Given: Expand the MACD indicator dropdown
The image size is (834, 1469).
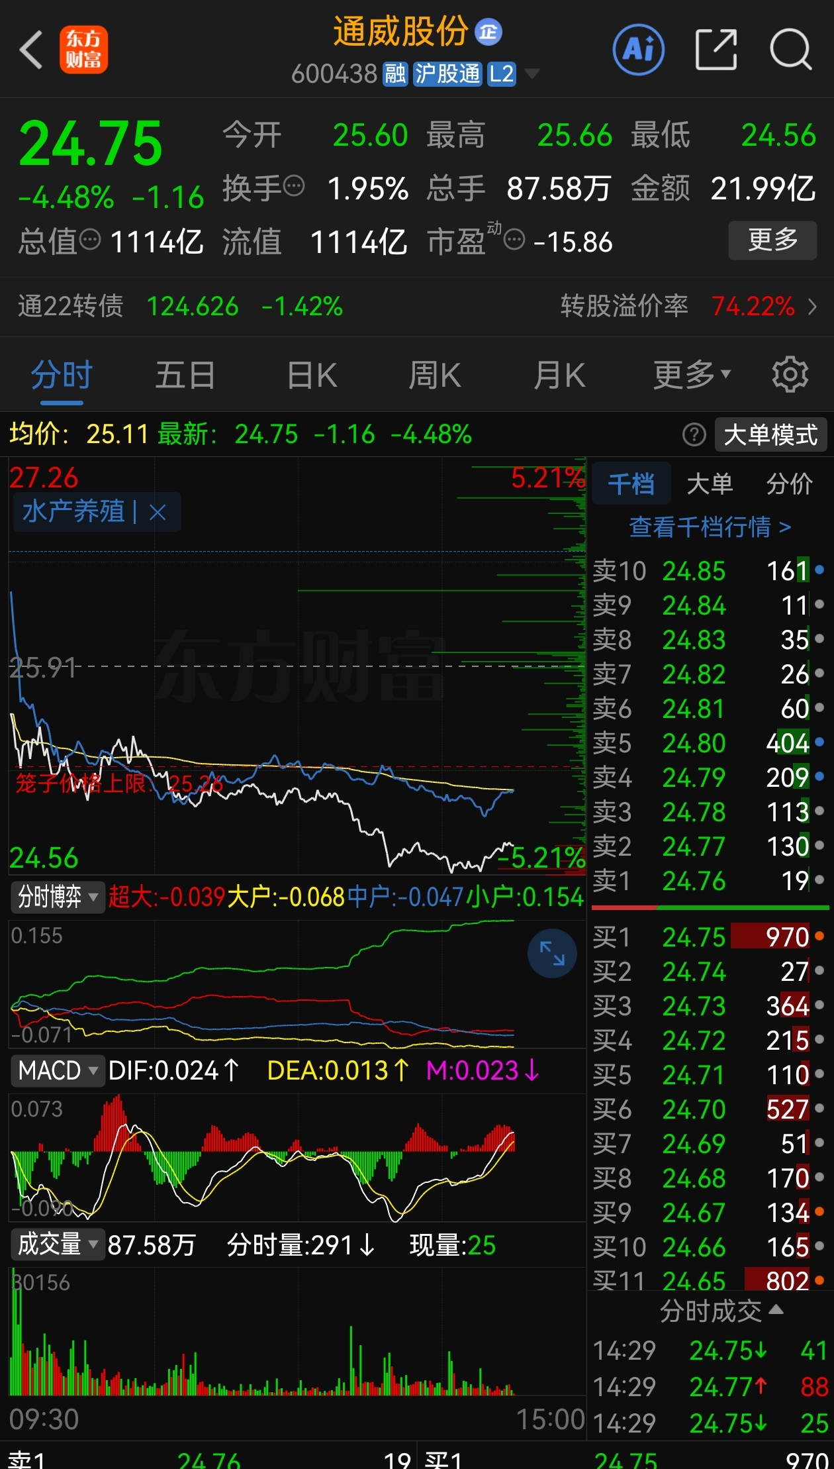Looking at the screenshot, I should pos(58,1070).
